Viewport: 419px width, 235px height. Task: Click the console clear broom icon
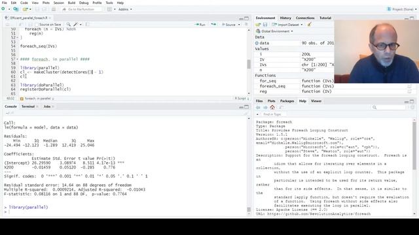246,113
